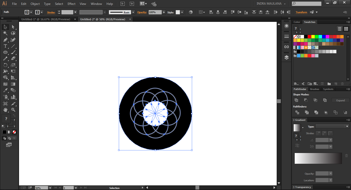Select the Free Transform tool
The width and height of the screenshot is (351, 190).
click(13, 71)
